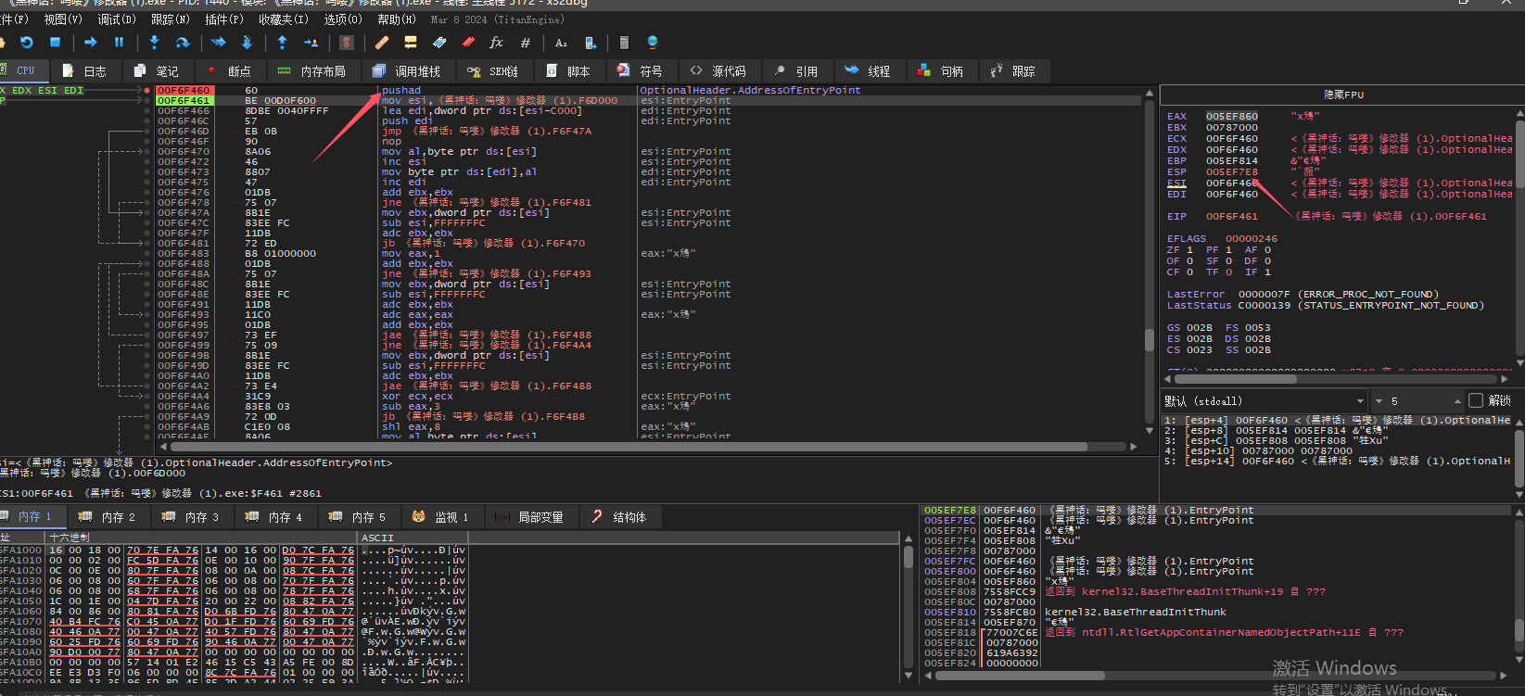Open the 局部变量 tab

[x=530, y=517]
